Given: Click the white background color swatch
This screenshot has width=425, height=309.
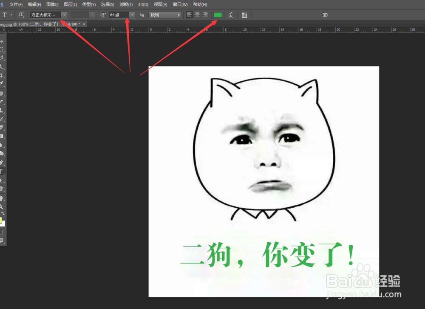Looking at the screenshot, I should point(3,224).
